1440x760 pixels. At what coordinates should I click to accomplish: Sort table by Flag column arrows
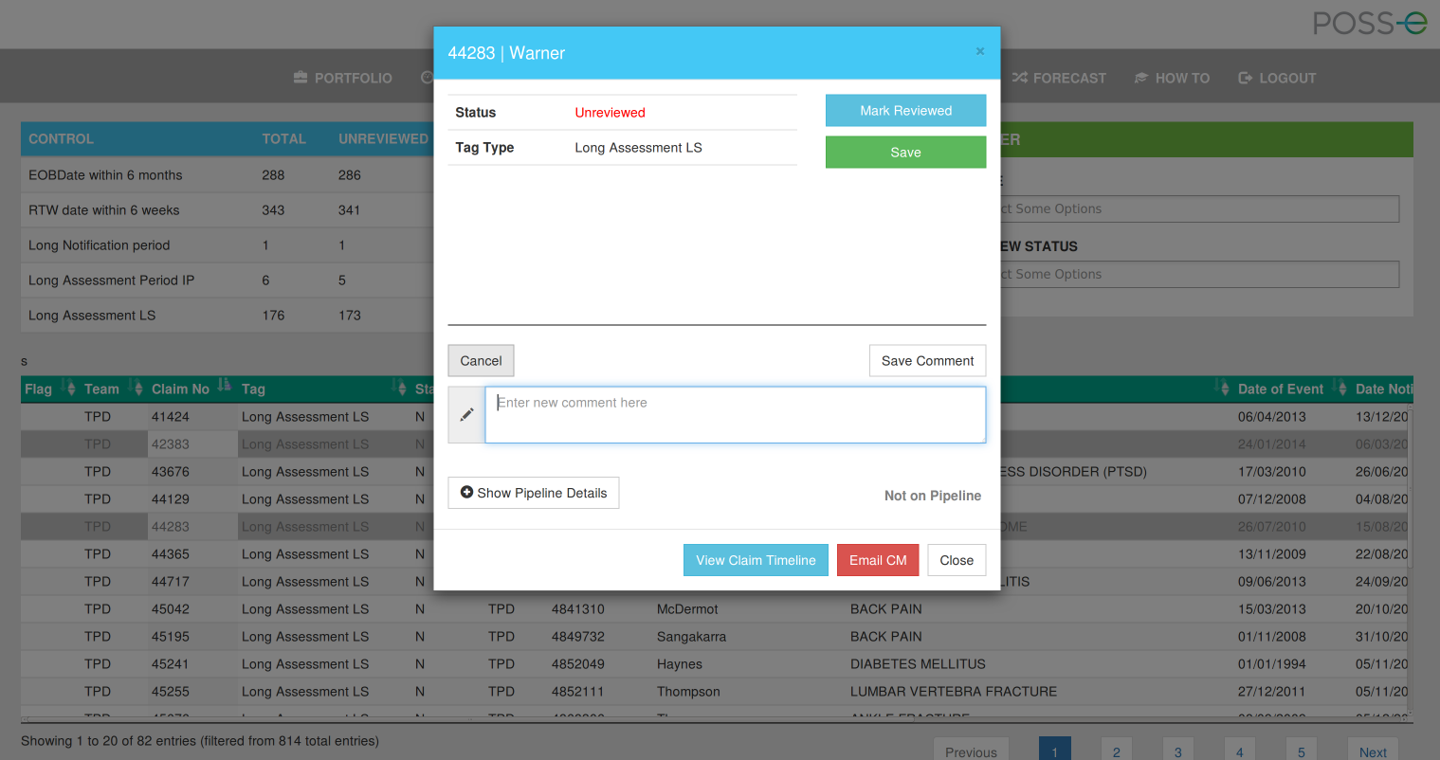pyautogui.click(x=69, y=389)
